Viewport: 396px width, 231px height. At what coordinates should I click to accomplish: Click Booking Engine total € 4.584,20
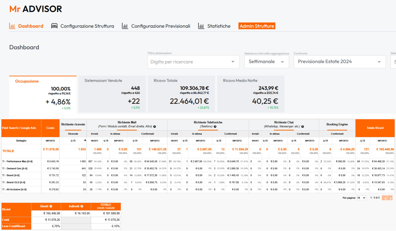(347, 149)
